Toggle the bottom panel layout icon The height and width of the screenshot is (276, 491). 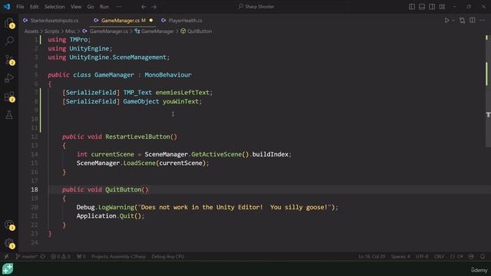tap(422, 7)
